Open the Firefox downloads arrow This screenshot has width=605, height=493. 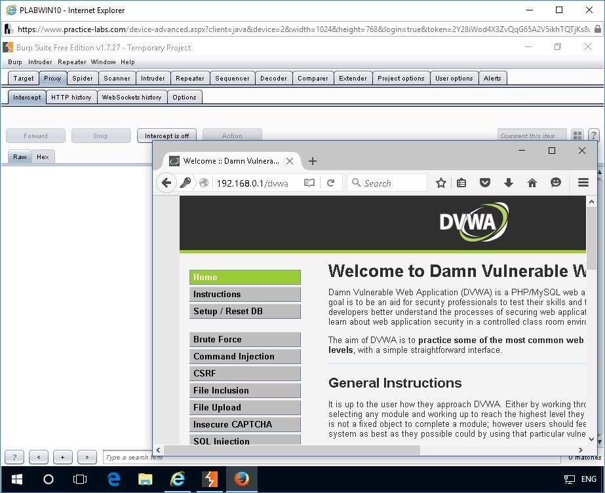coord(509,183)
